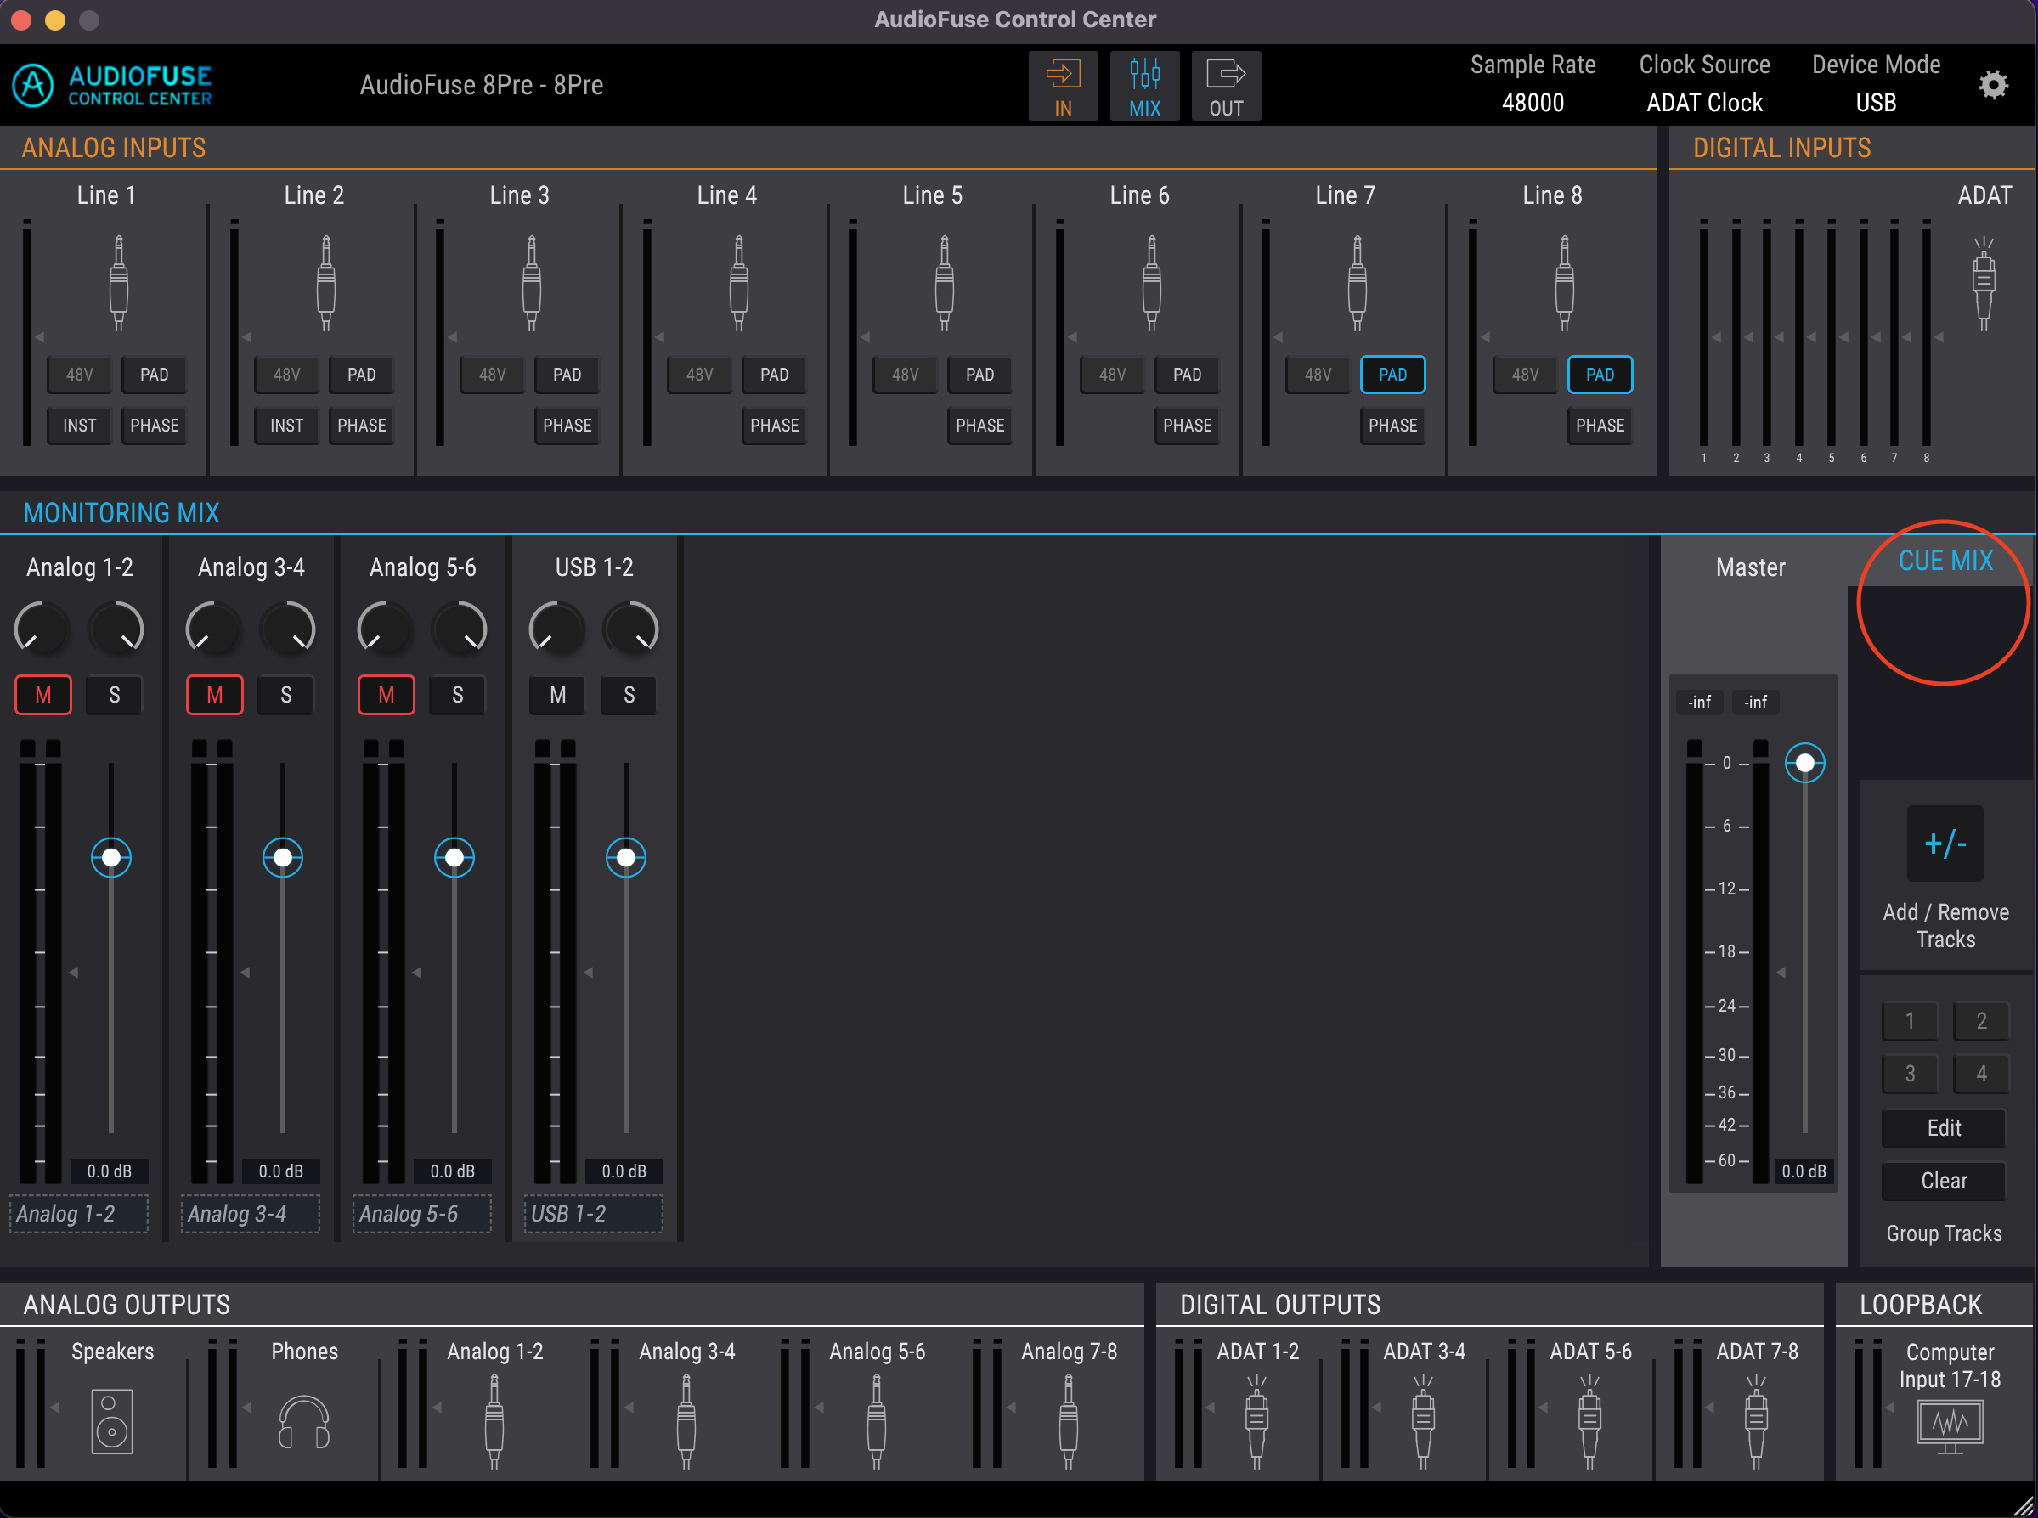Open the settings gear icon
2038x1518 pixels.
[1992, 86]
